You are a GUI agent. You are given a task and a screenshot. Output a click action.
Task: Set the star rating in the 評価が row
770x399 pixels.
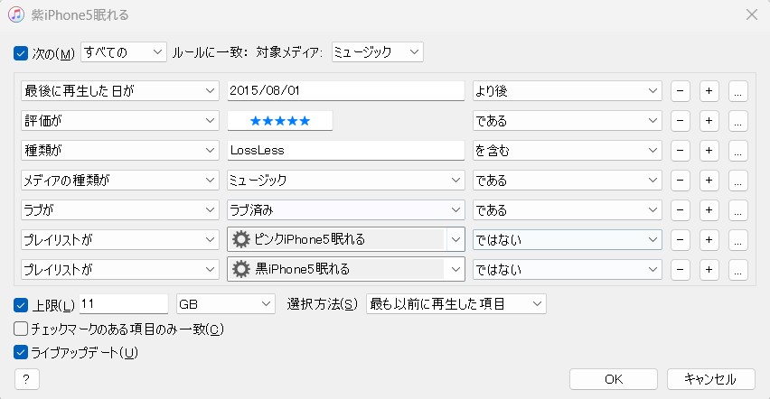click(x=280, y=121)
